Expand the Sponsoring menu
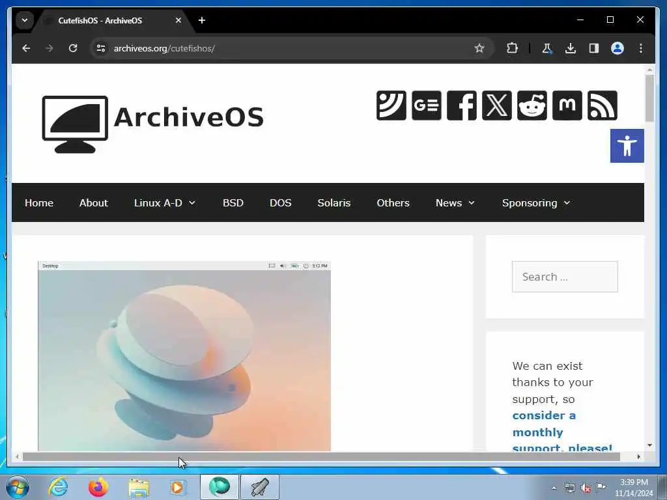 (536, 203)
